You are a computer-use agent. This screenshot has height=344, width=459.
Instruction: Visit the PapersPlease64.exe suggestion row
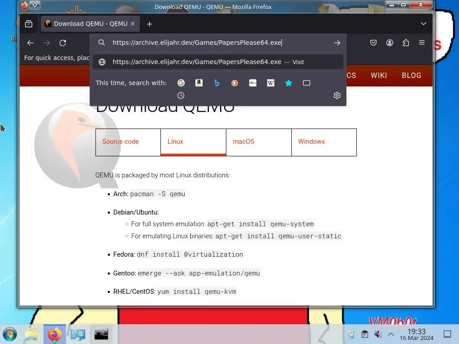(218, 62)
